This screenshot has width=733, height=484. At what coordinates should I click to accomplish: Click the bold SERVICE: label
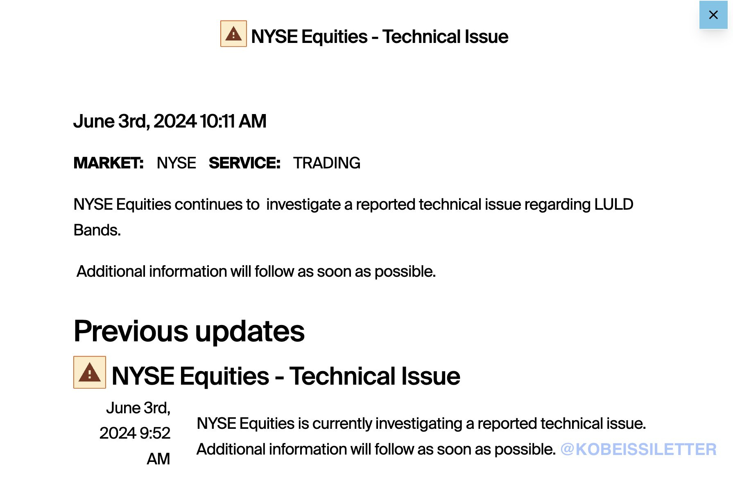[244, 163]
